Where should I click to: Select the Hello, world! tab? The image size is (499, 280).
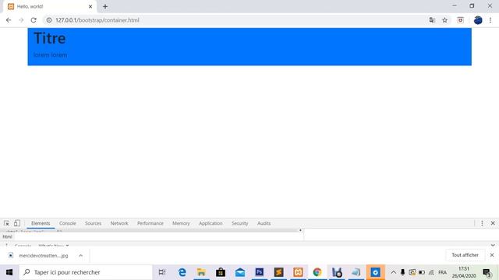click(x=50, y=6)
